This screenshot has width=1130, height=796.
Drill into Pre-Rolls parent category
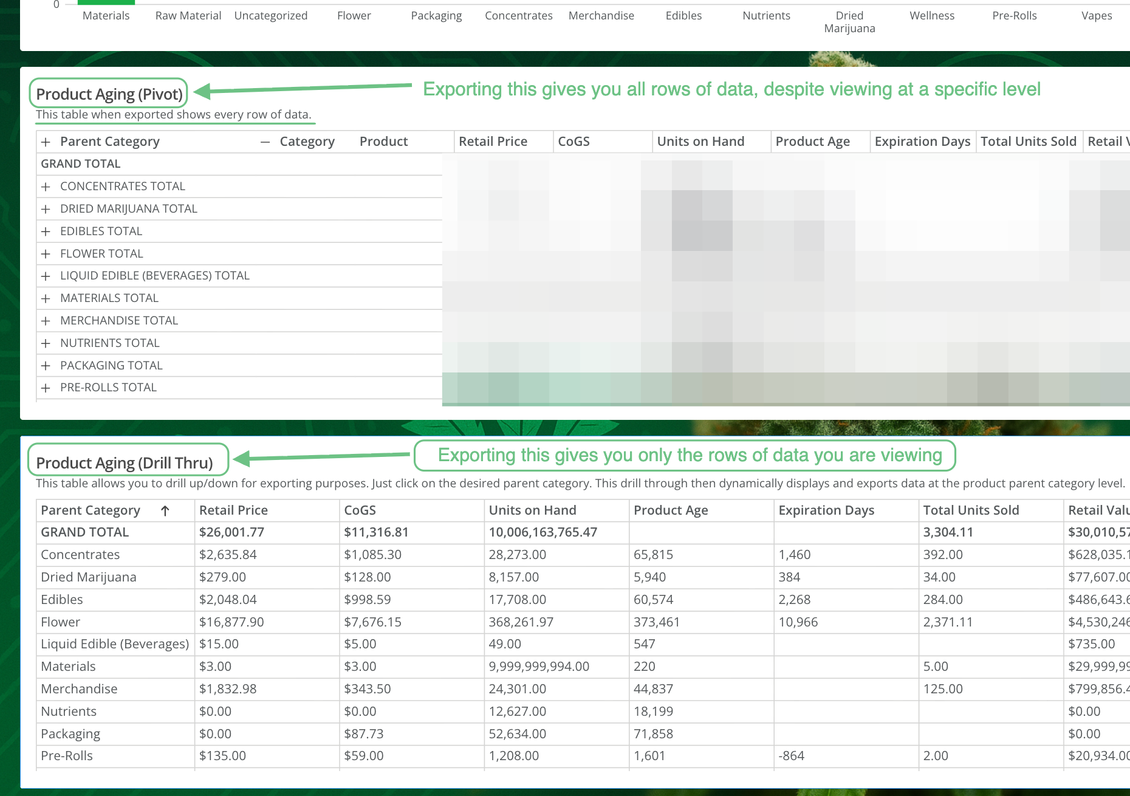(66, 756)
